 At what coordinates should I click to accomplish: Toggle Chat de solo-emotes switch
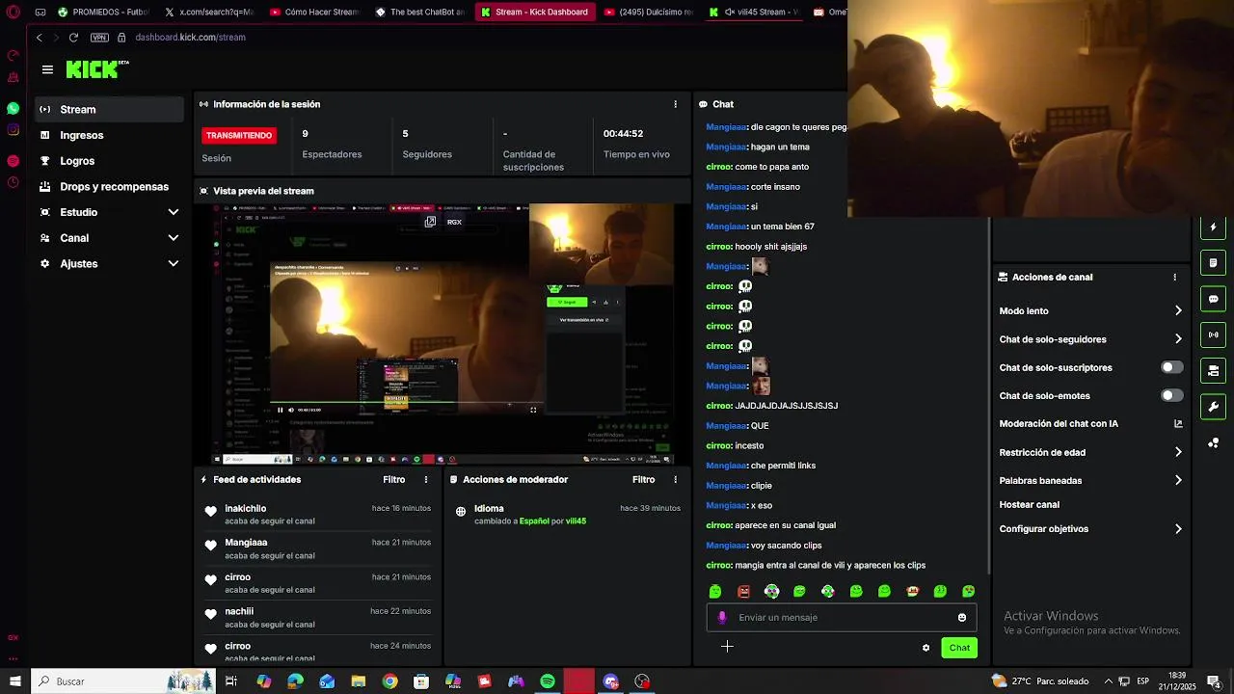tap(1171, 395)
